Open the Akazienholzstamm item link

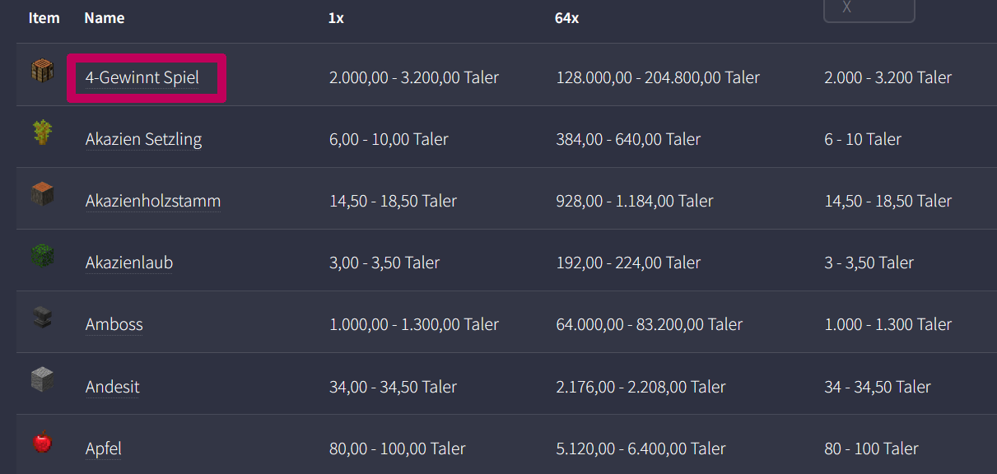153,201
